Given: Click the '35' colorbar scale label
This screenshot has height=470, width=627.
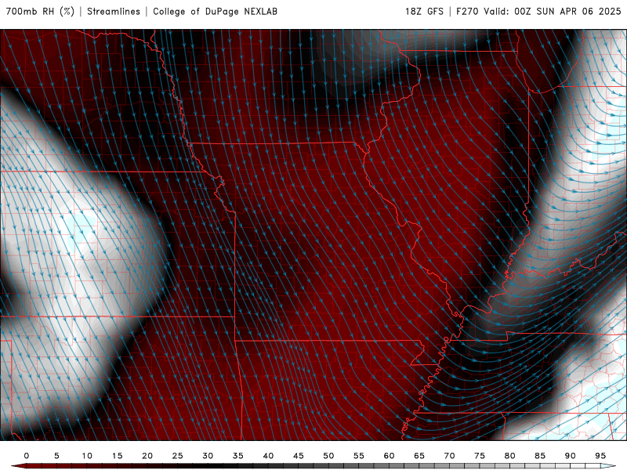Looking at the screenshot, I should pos(238,456).
